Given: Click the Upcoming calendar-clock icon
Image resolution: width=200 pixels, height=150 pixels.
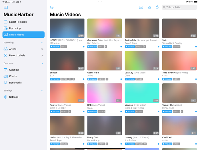Looking at the screenshot, I should point(6,28).
